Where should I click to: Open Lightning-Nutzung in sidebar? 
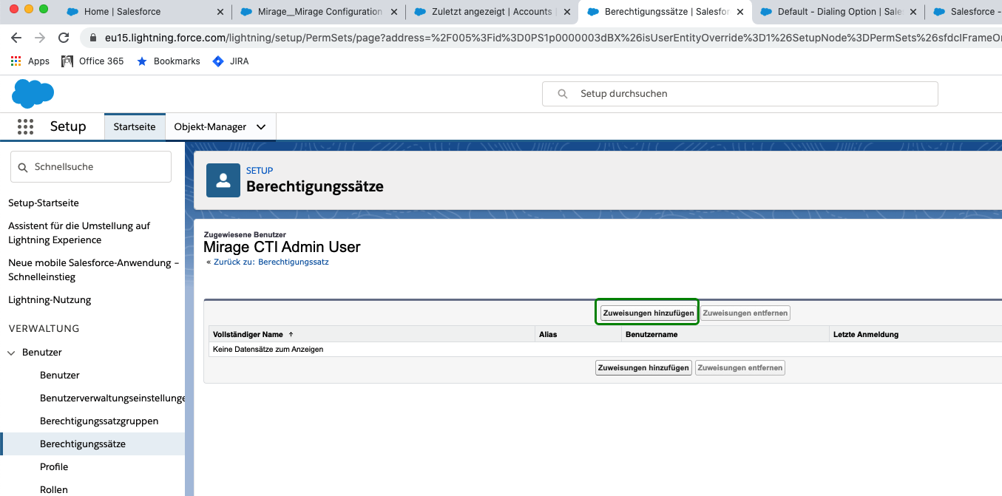[x=50, y=300]
